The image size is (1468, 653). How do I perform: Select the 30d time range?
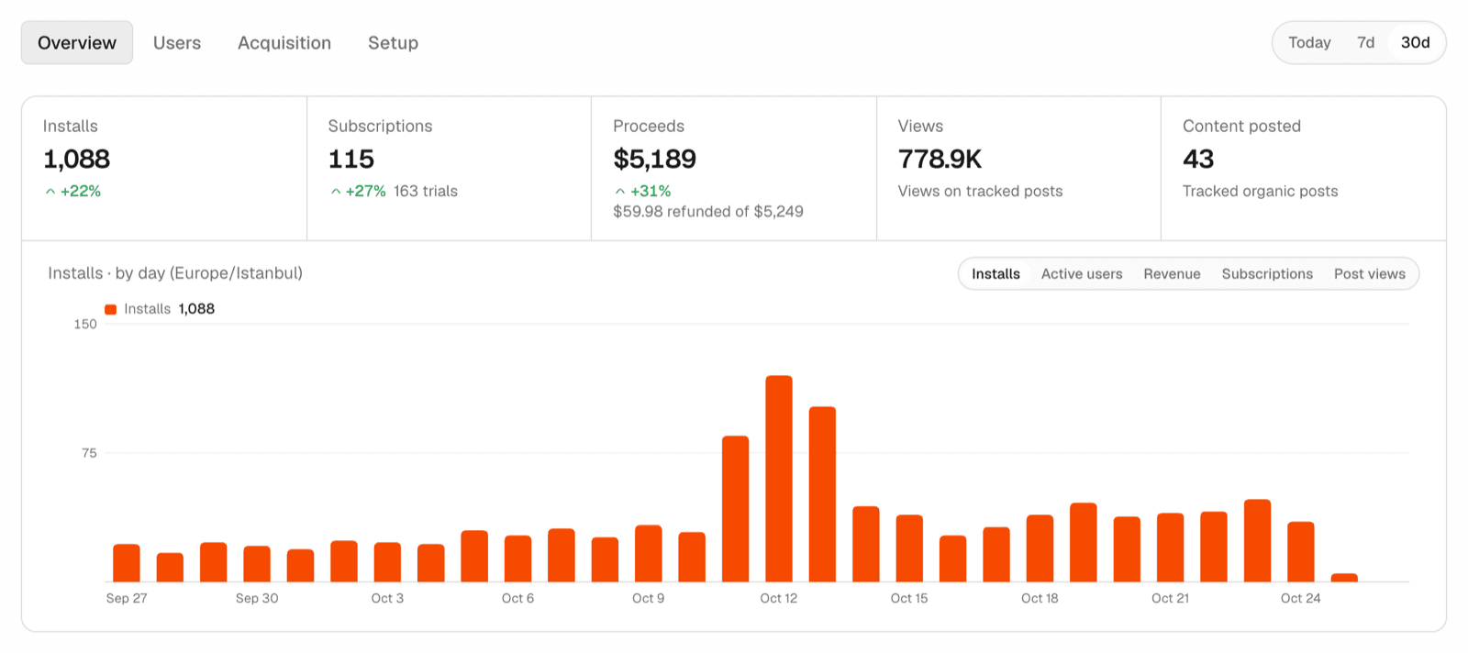(x=1415, y=43)
